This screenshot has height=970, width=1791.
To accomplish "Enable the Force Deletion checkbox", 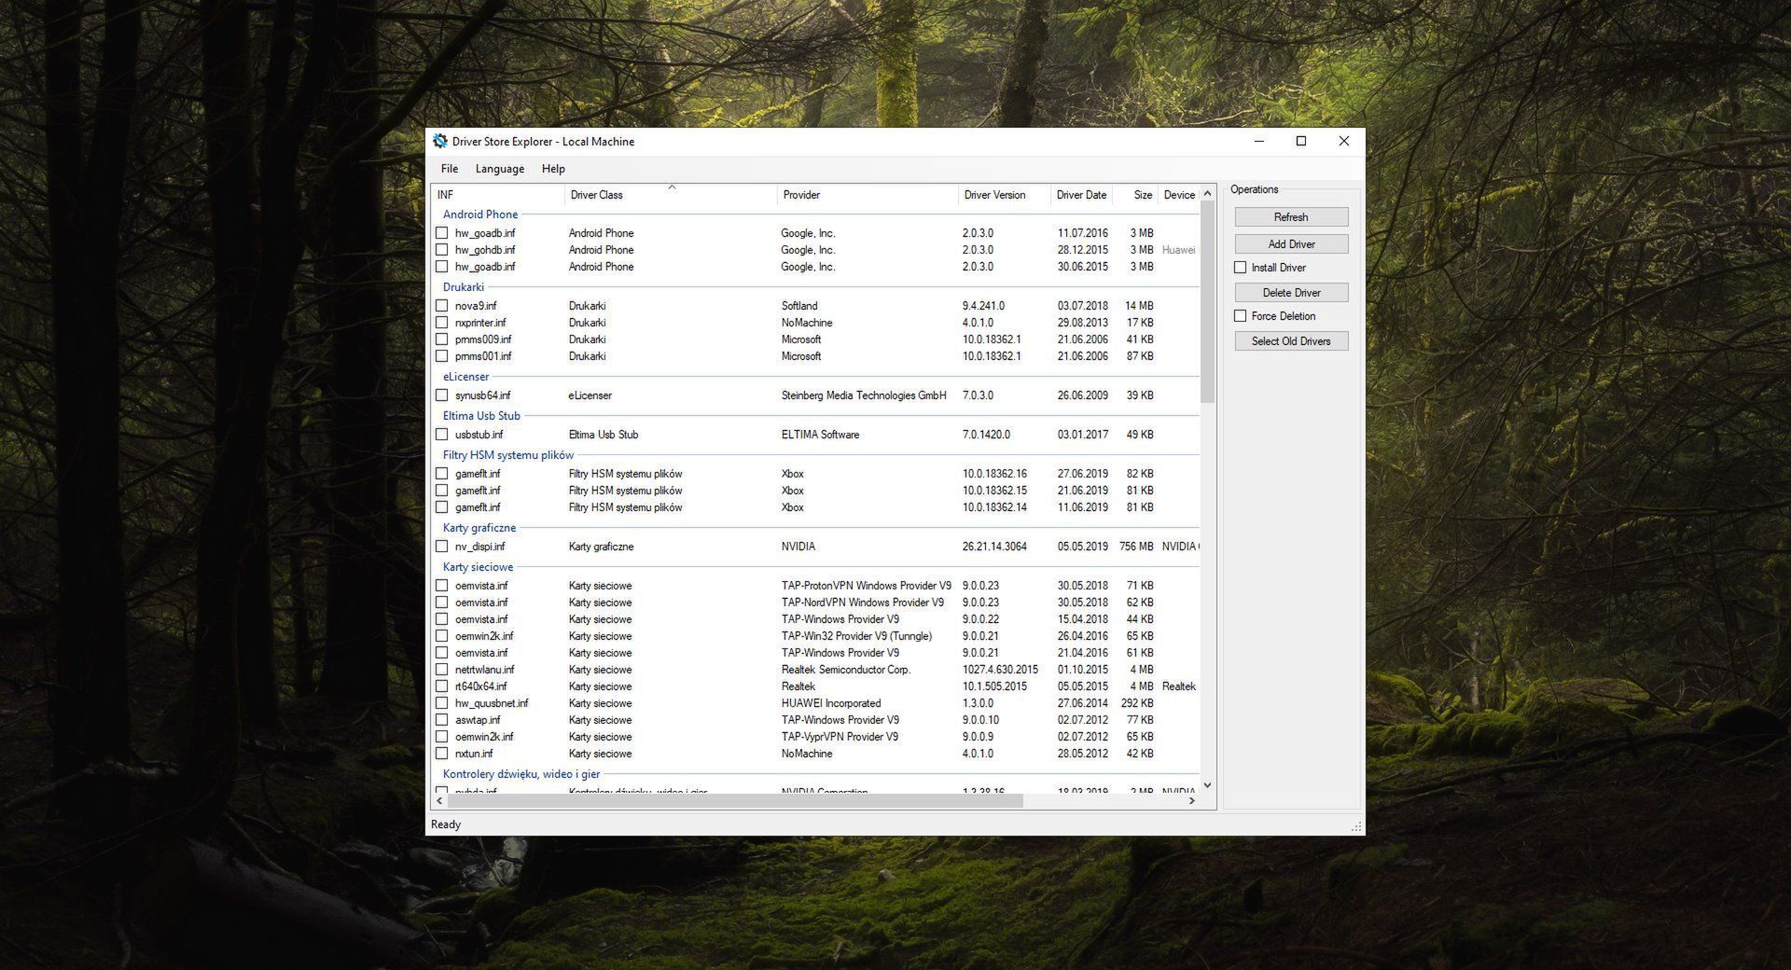I will coord(1241,315).
